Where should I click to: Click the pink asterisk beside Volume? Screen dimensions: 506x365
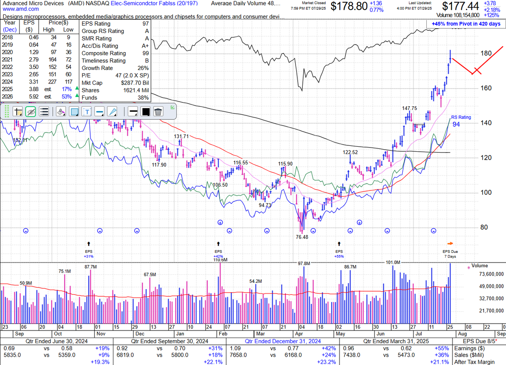(468, 268)
